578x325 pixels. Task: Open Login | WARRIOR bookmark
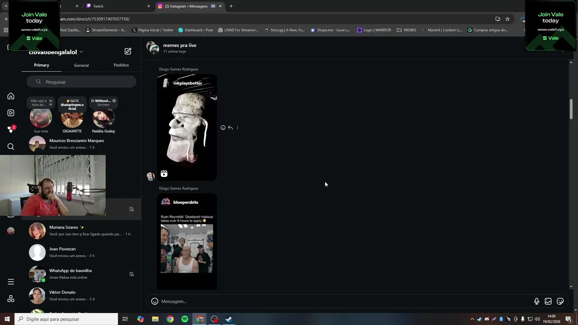374,30
